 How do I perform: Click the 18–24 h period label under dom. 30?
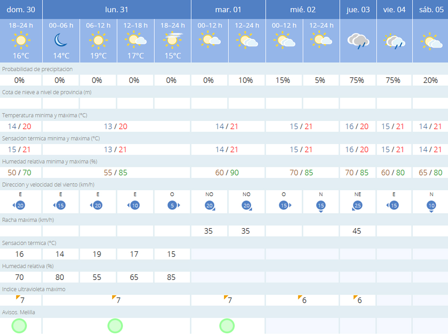[21, 25]
